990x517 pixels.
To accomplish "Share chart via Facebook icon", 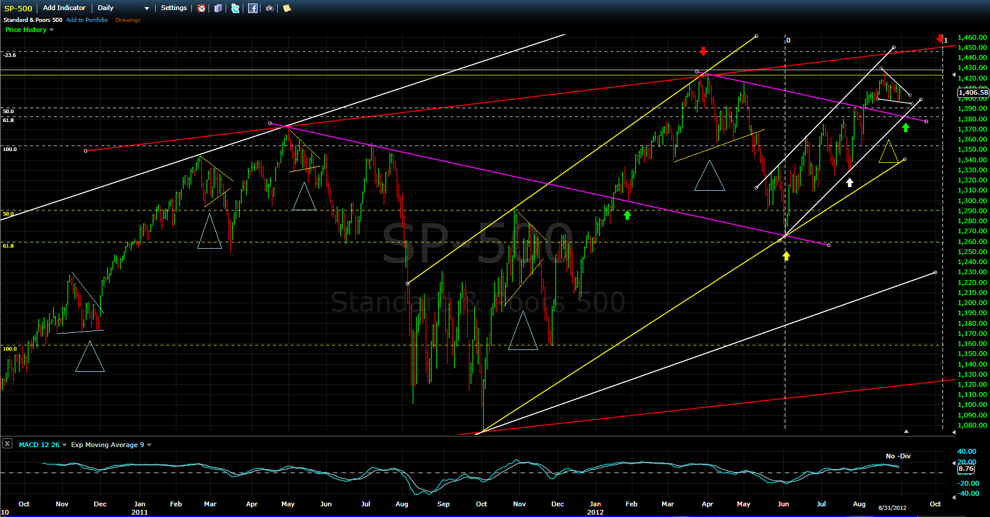I will (253, 8).
